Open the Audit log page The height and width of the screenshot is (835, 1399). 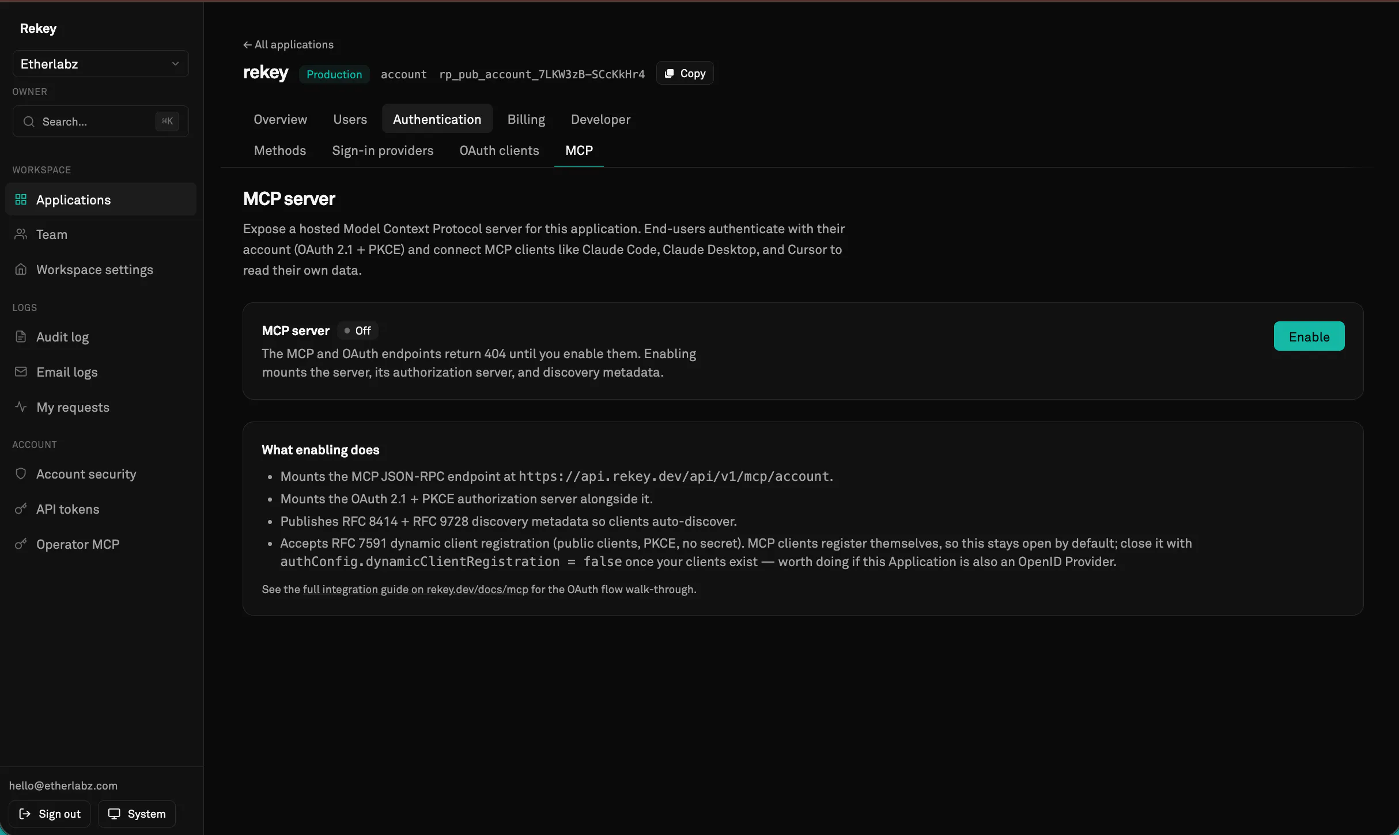pos(101,336)
